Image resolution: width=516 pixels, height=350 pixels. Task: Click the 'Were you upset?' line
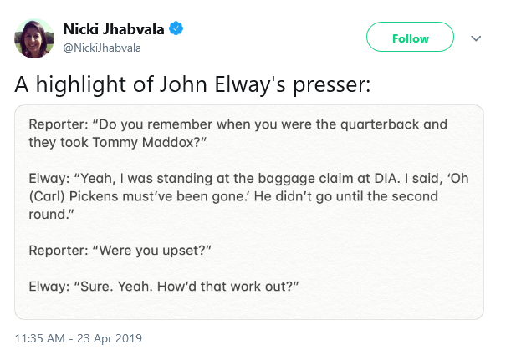tap(120, 251)
